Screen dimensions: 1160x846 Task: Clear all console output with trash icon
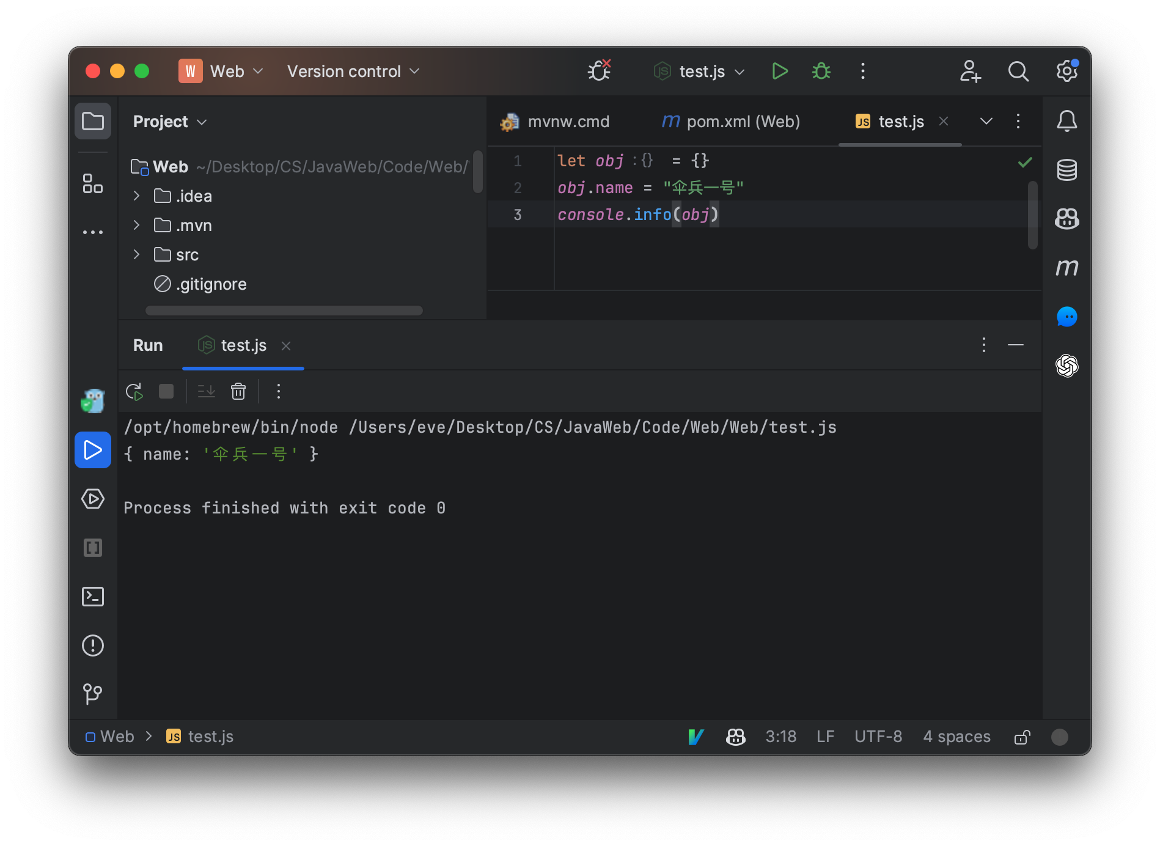pyautogui.click(x=238, y=391)
